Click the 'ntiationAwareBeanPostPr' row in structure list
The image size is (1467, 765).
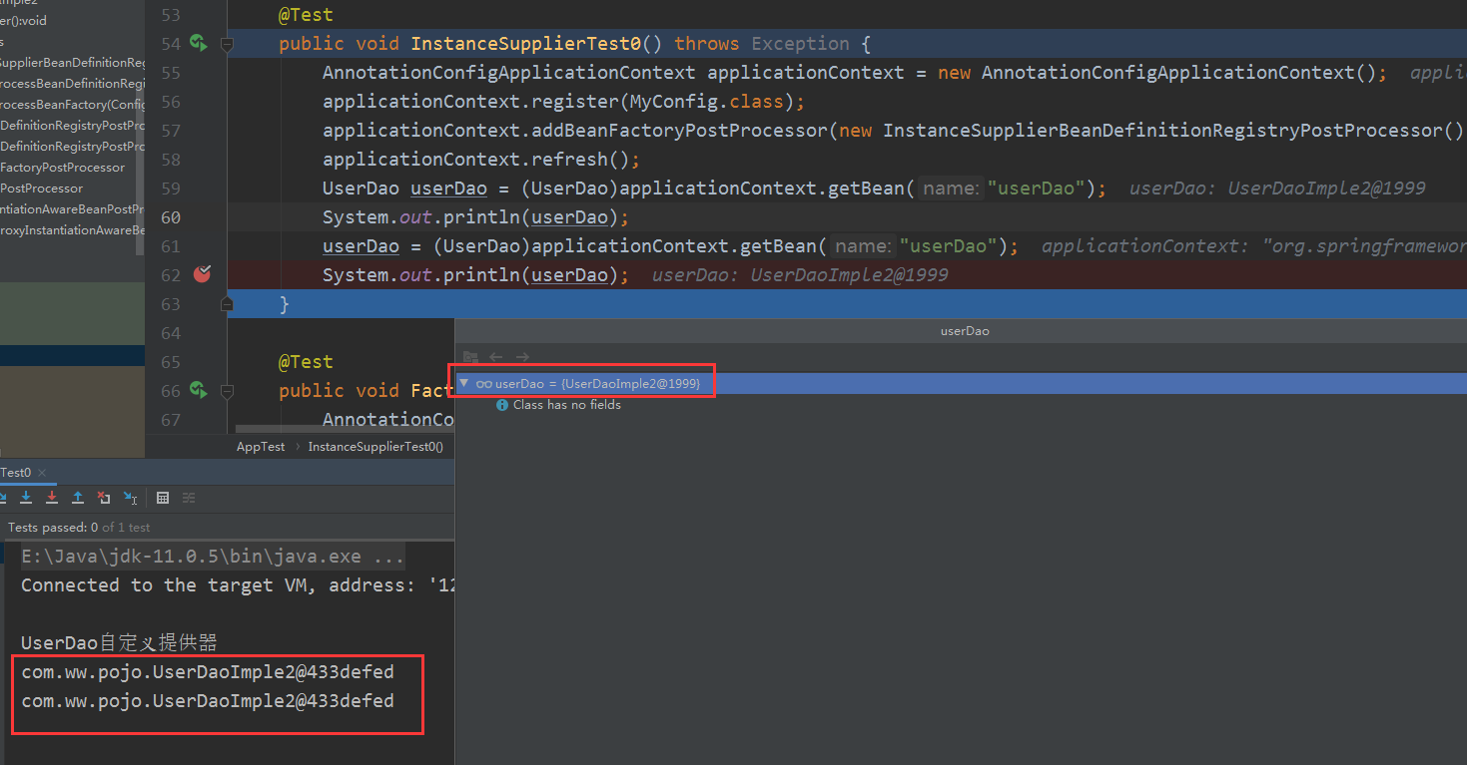[73, 209]
